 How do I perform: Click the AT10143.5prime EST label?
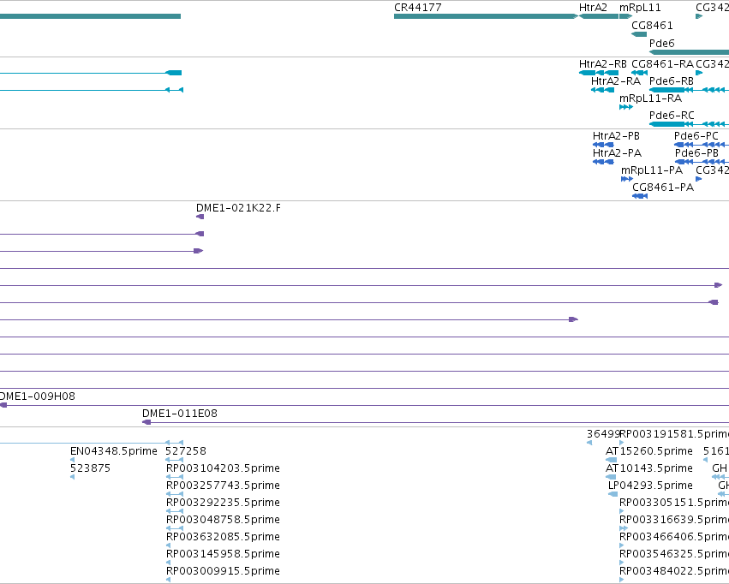coord(649,468)
